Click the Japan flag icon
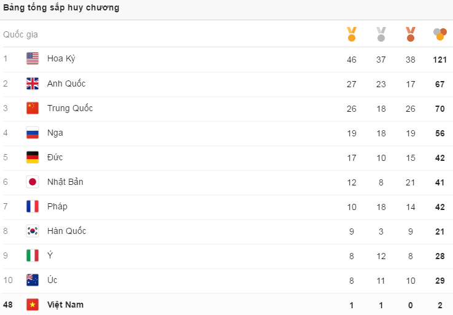The height and width of the screenshot is (315, 453). point(33,182)
